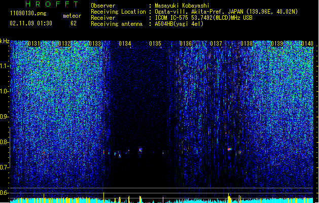
Task: Click the 0139 time marker
Action: pyautogui.click(x=277, y=44)
